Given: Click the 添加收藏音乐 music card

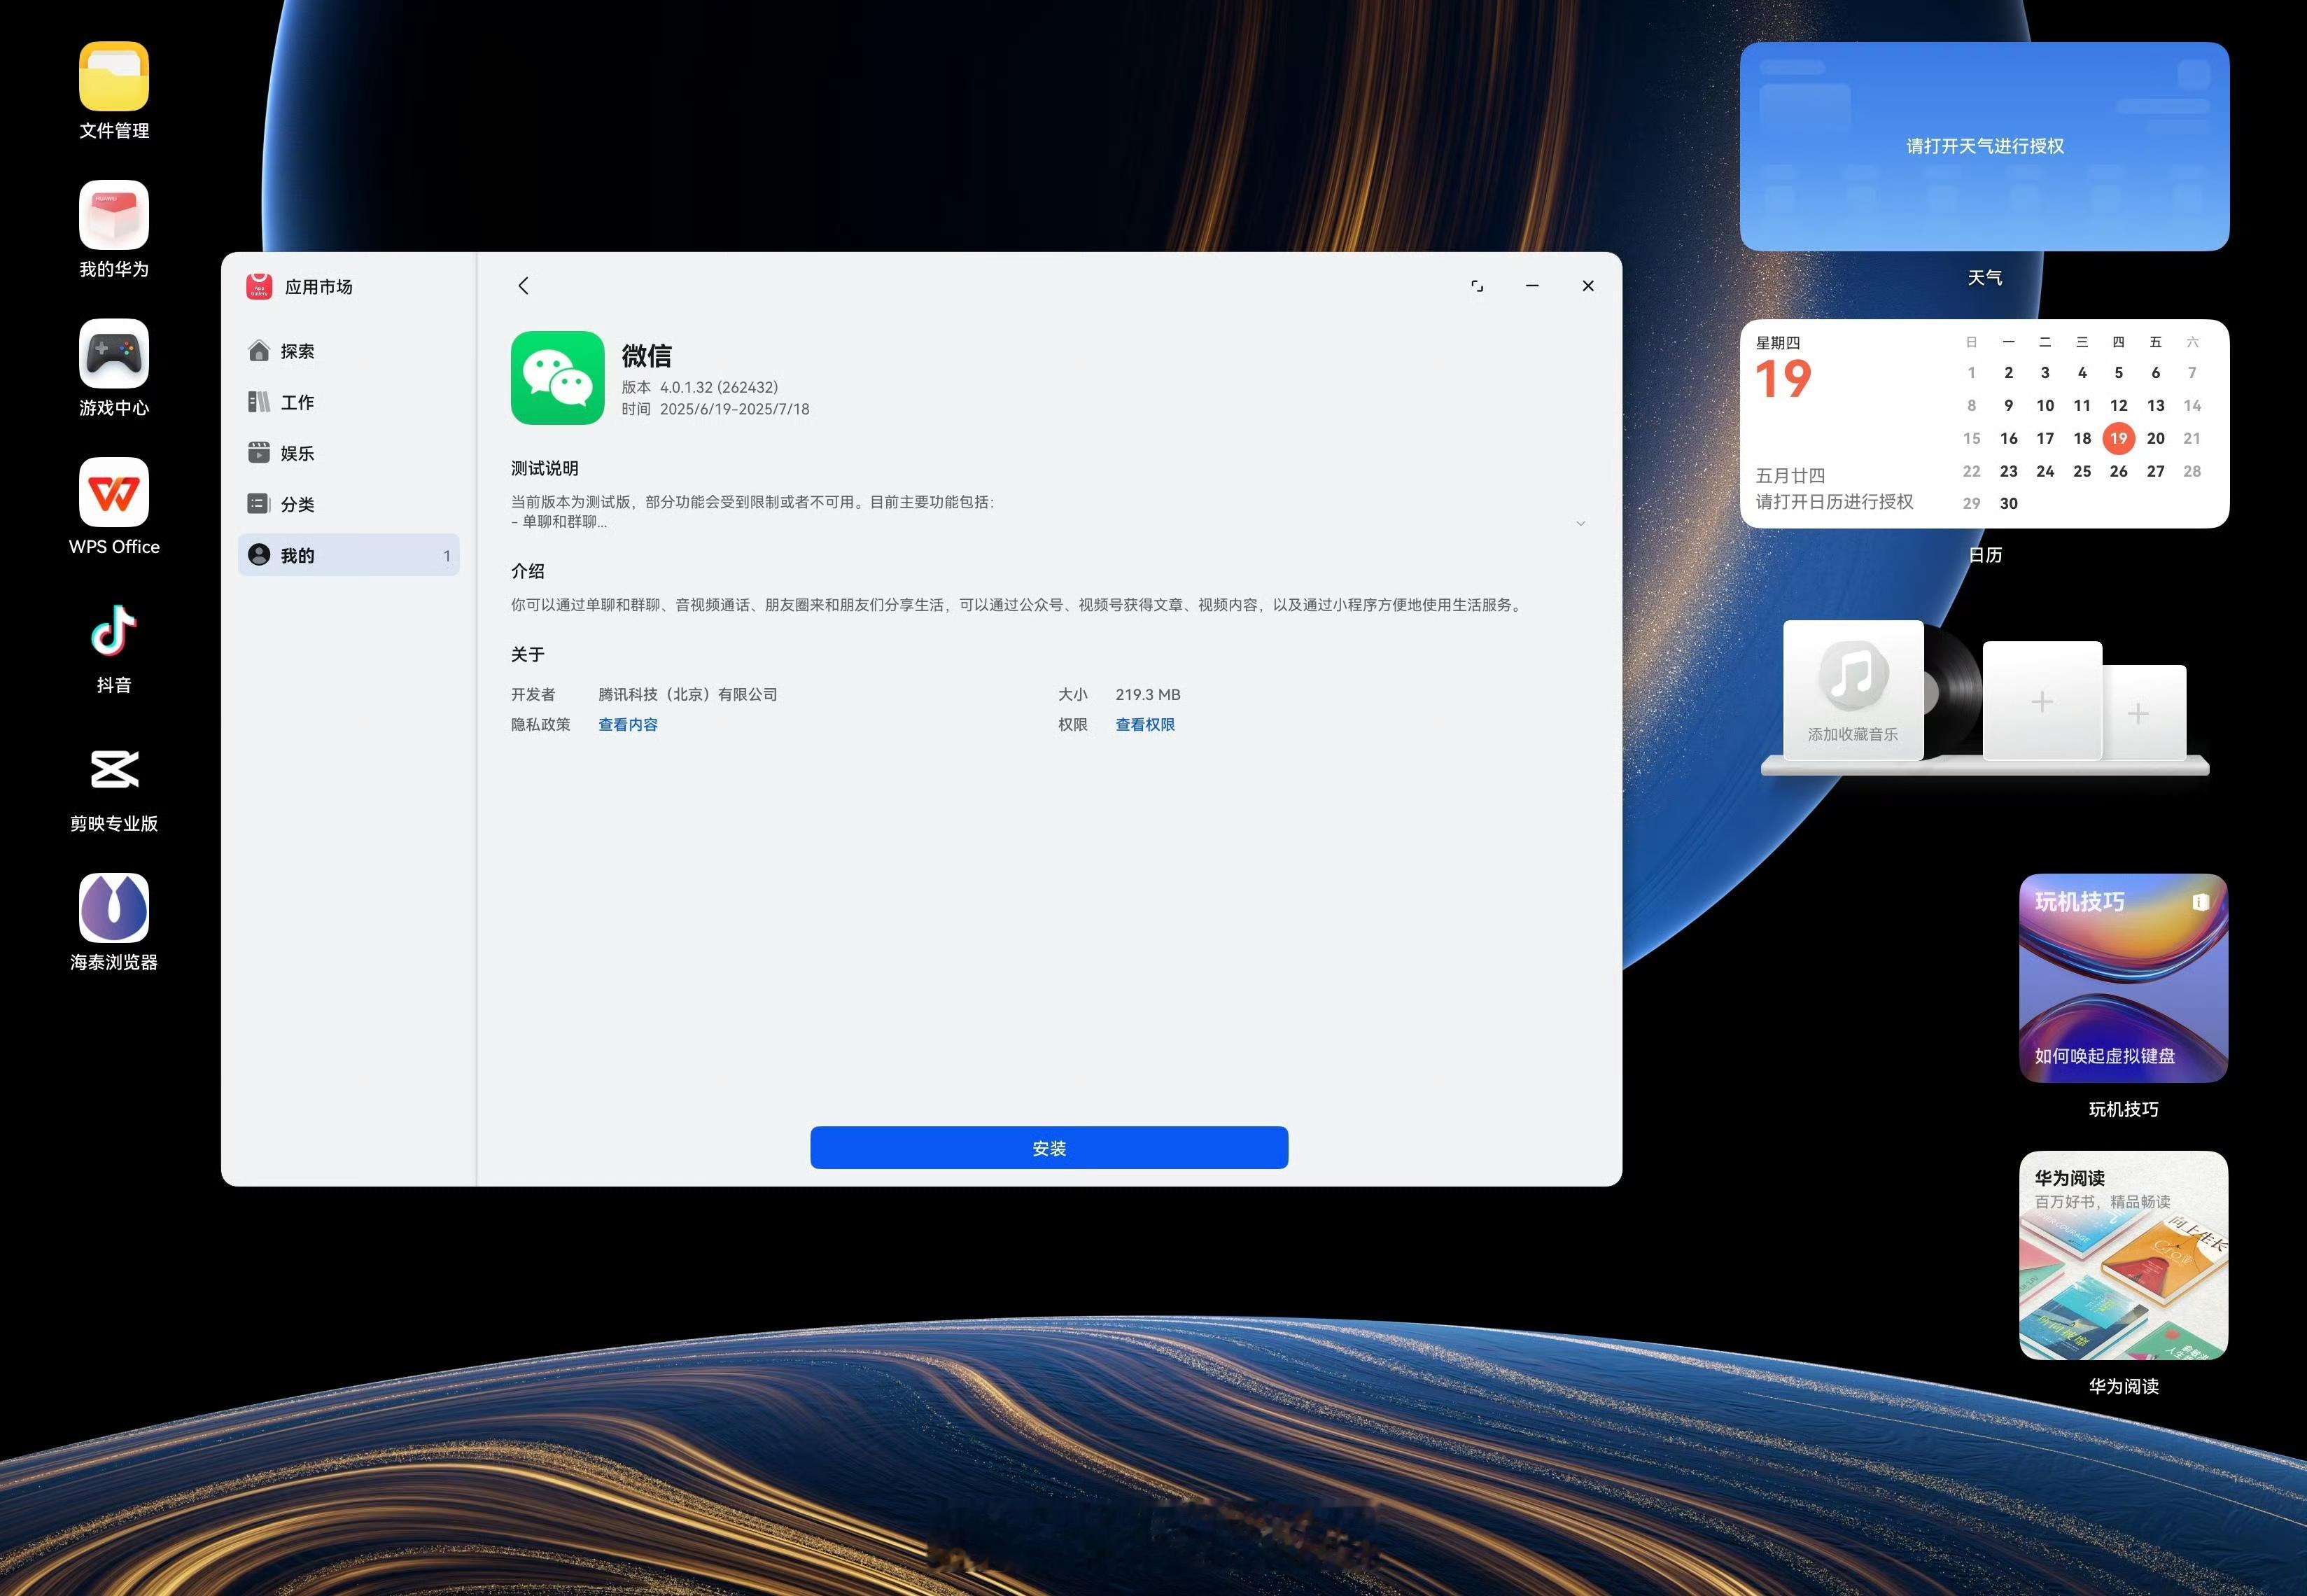Looking at the screenshot, I should click(1853, 690).
